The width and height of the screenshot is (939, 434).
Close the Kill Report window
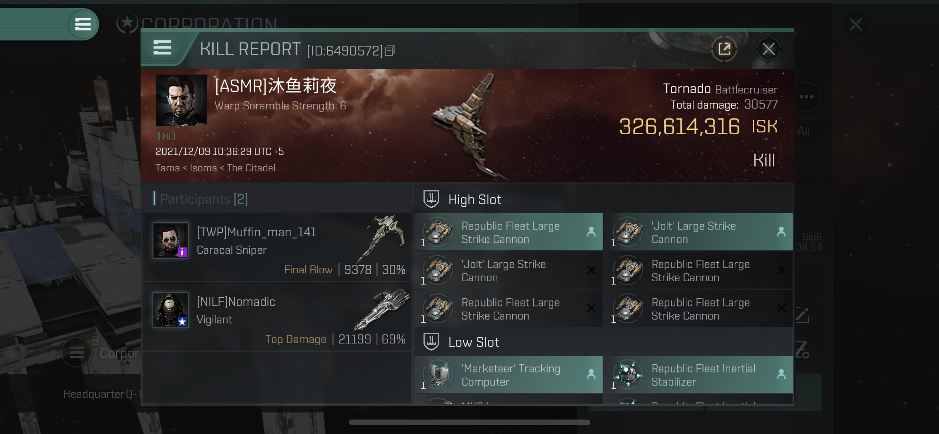click(768, 49)
